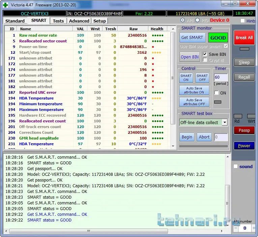Open the Off-line data collect dropdown
Screen dimensions: 258x237
click(225, 122)
